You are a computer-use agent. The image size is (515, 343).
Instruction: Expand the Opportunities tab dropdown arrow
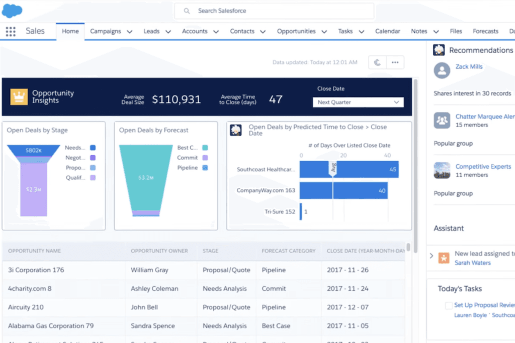324,32
